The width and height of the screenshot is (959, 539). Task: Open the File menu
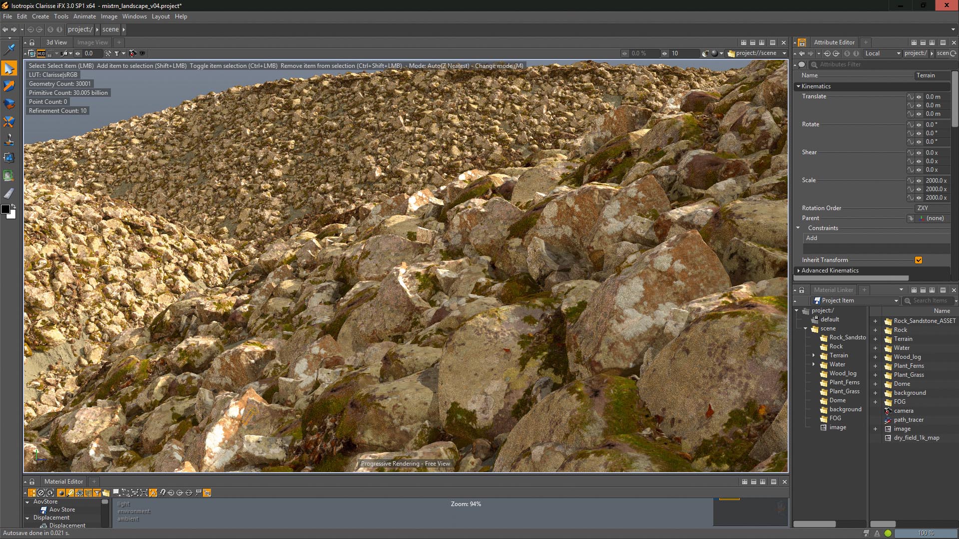coord(7,16)
